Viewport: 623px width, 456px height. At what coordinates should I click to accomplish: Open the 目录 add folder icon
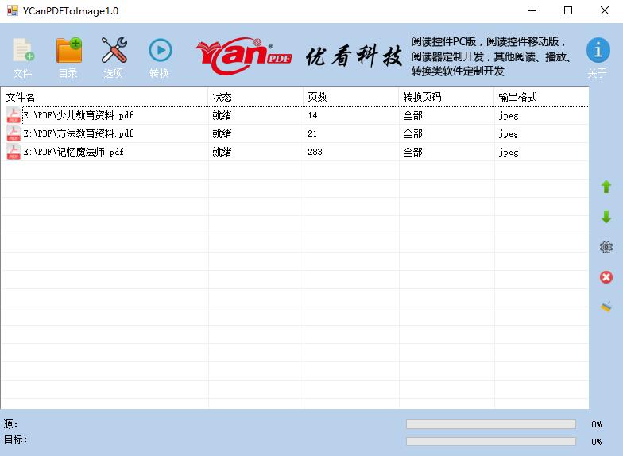tap(68, 52)
